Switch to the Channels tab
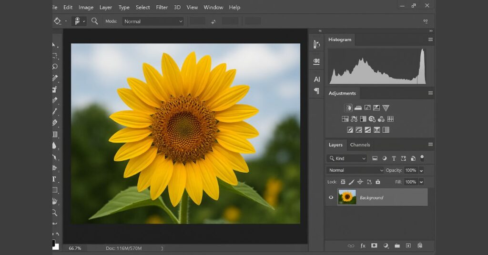The image size is (488, 255). [360, 145]
